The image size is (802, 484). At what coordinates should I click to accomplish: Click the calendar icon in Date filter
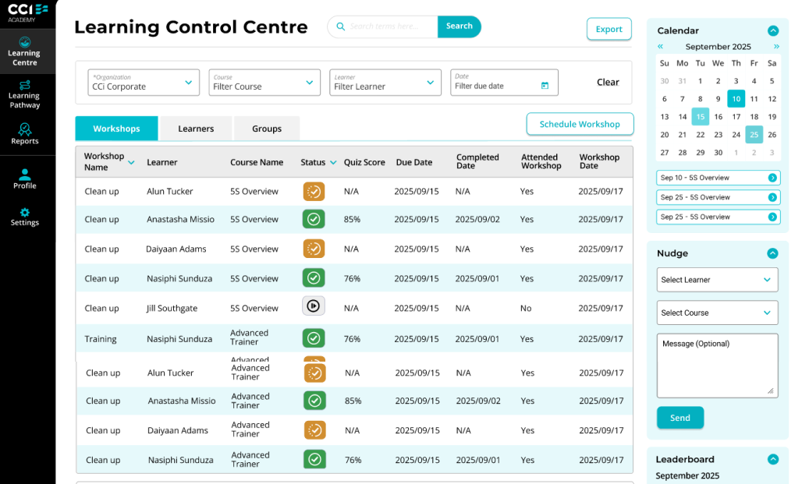pos(545,86)
